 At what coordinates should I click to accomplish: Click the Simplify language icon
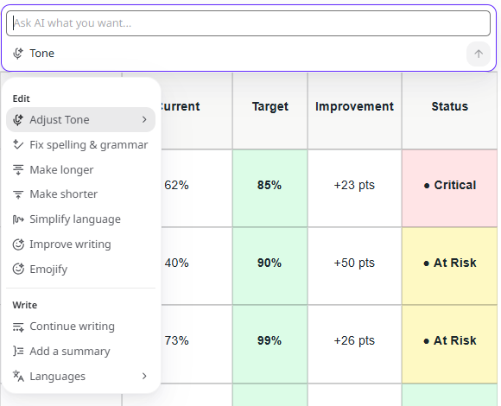[x=18, y=219]
